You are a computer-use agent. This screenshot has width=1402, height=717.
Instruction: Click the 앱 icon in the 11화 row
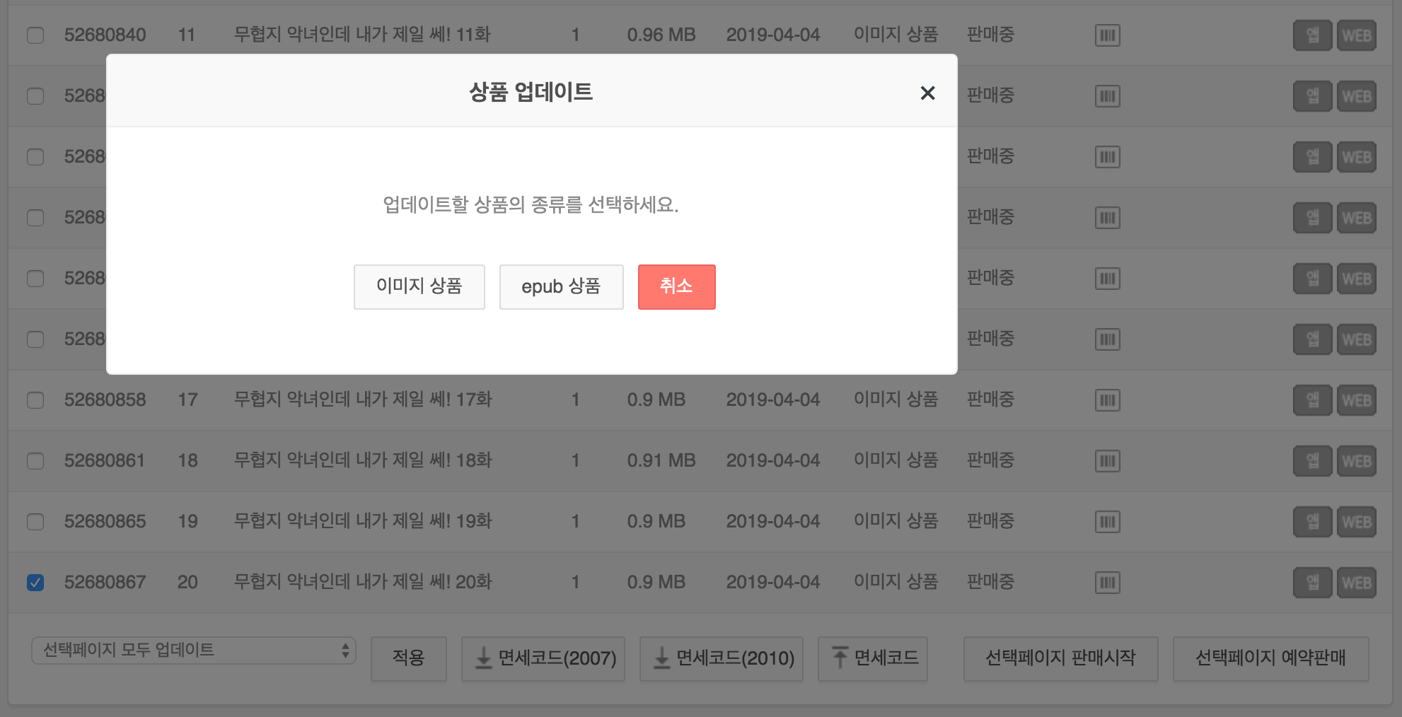pyautogui.click(x=1313, y=35)
